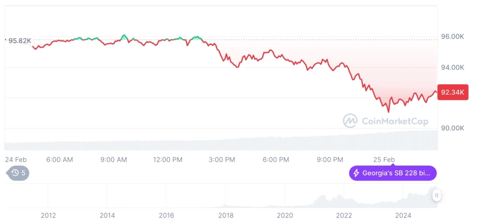Click the 25 Feb date axis label
This screenshot has width=477, height=222.
click(x=384, y=159)
